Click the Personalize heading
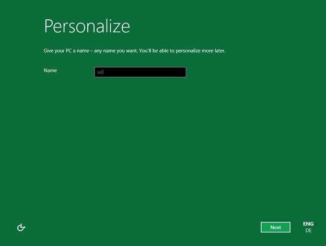Image resolution: width=326 pixels, height=246 pixels. (87, 26)
